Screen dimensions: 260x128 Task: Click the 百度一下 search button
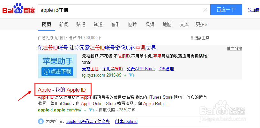click(x=226, y=10)
